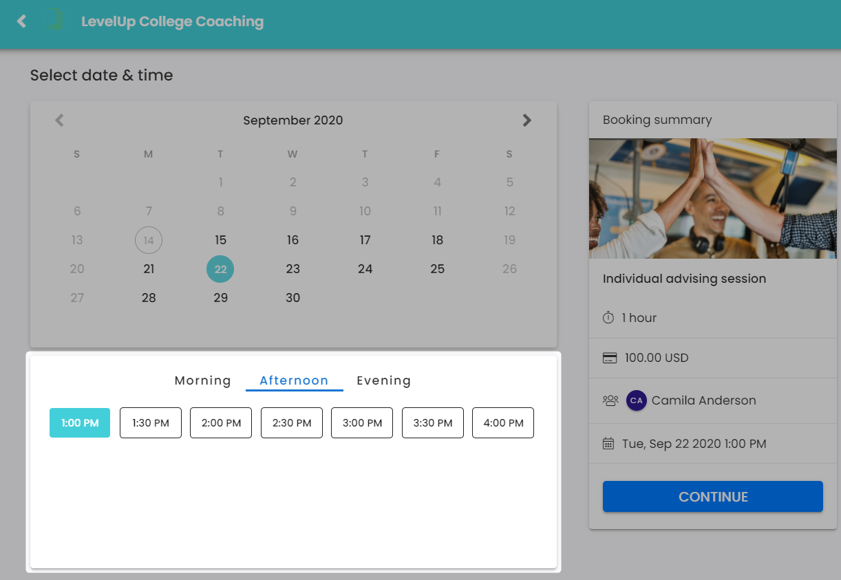Screen dimensions: 841x580
Task: Select September 30 on the calendar
Action: tap(292, 298)
